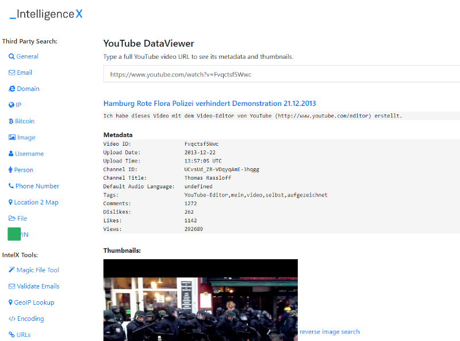Select views count 292689
460x341 pixels.
click(194, 229)
